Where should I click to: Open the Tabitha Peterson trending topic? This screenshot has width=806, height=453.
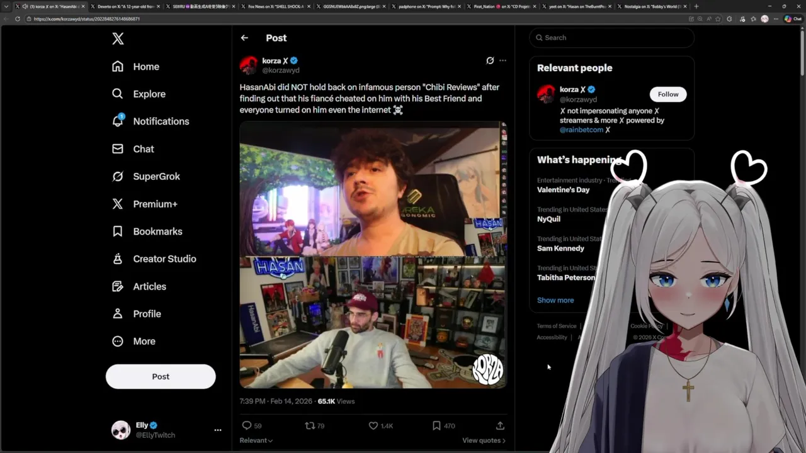pyautogui.click(x=566, y=277)
